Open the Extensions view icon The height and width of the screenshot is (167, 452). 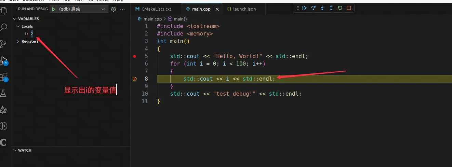(x=3, y=77)
